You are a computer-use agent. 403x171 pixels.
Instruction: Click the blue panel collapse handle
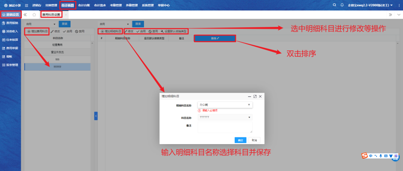coord(96,116)
